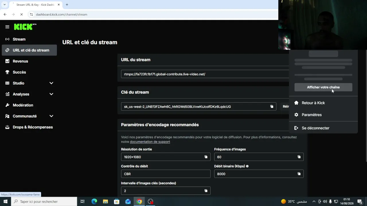Open Paramètres from the account menu
Screen dimensions: 367x206
tap(323, 115)
